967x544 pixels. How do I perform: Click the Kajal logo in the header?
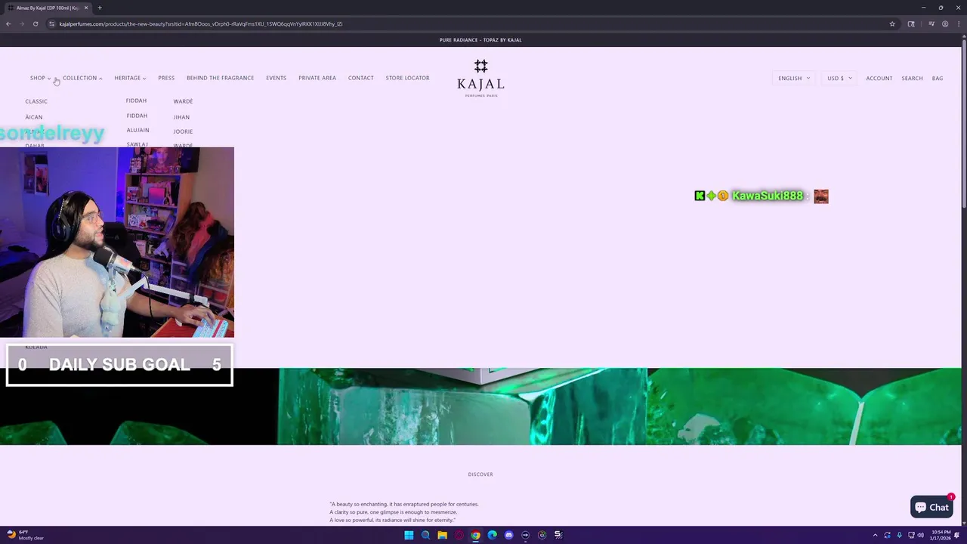click(x=480, y=78)
